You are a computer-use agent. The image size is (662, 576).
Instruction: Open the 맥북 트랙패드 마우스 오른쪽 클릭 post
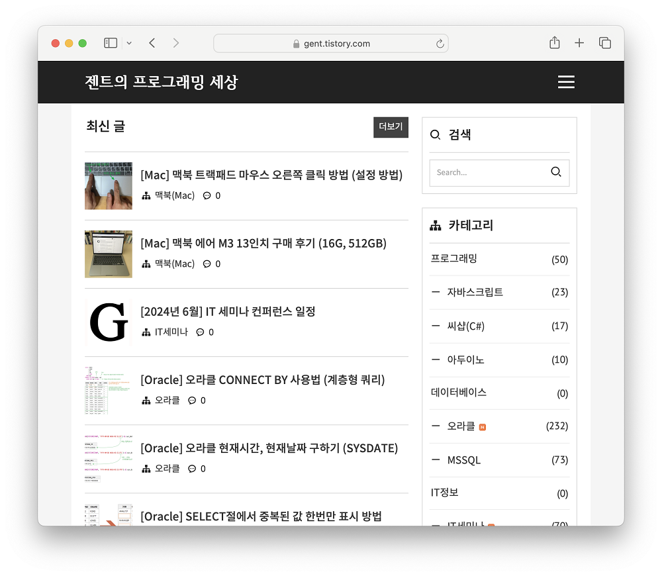coord(271,175)
